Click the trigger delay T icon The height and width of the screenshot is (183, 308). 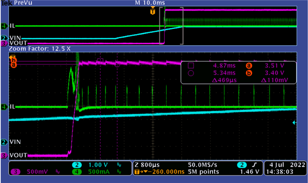coord(137,172)
